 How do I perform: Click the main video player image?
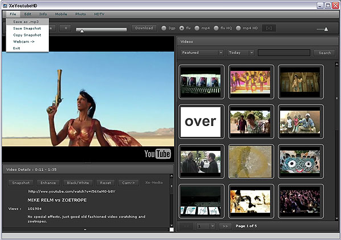pyautogui.click(x=88, y=99)
